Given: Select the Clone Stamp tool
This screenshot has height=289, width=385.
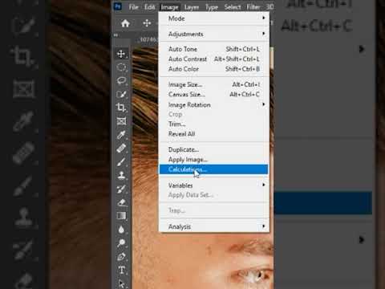Looking at the screenshot, I should [121, 175].
